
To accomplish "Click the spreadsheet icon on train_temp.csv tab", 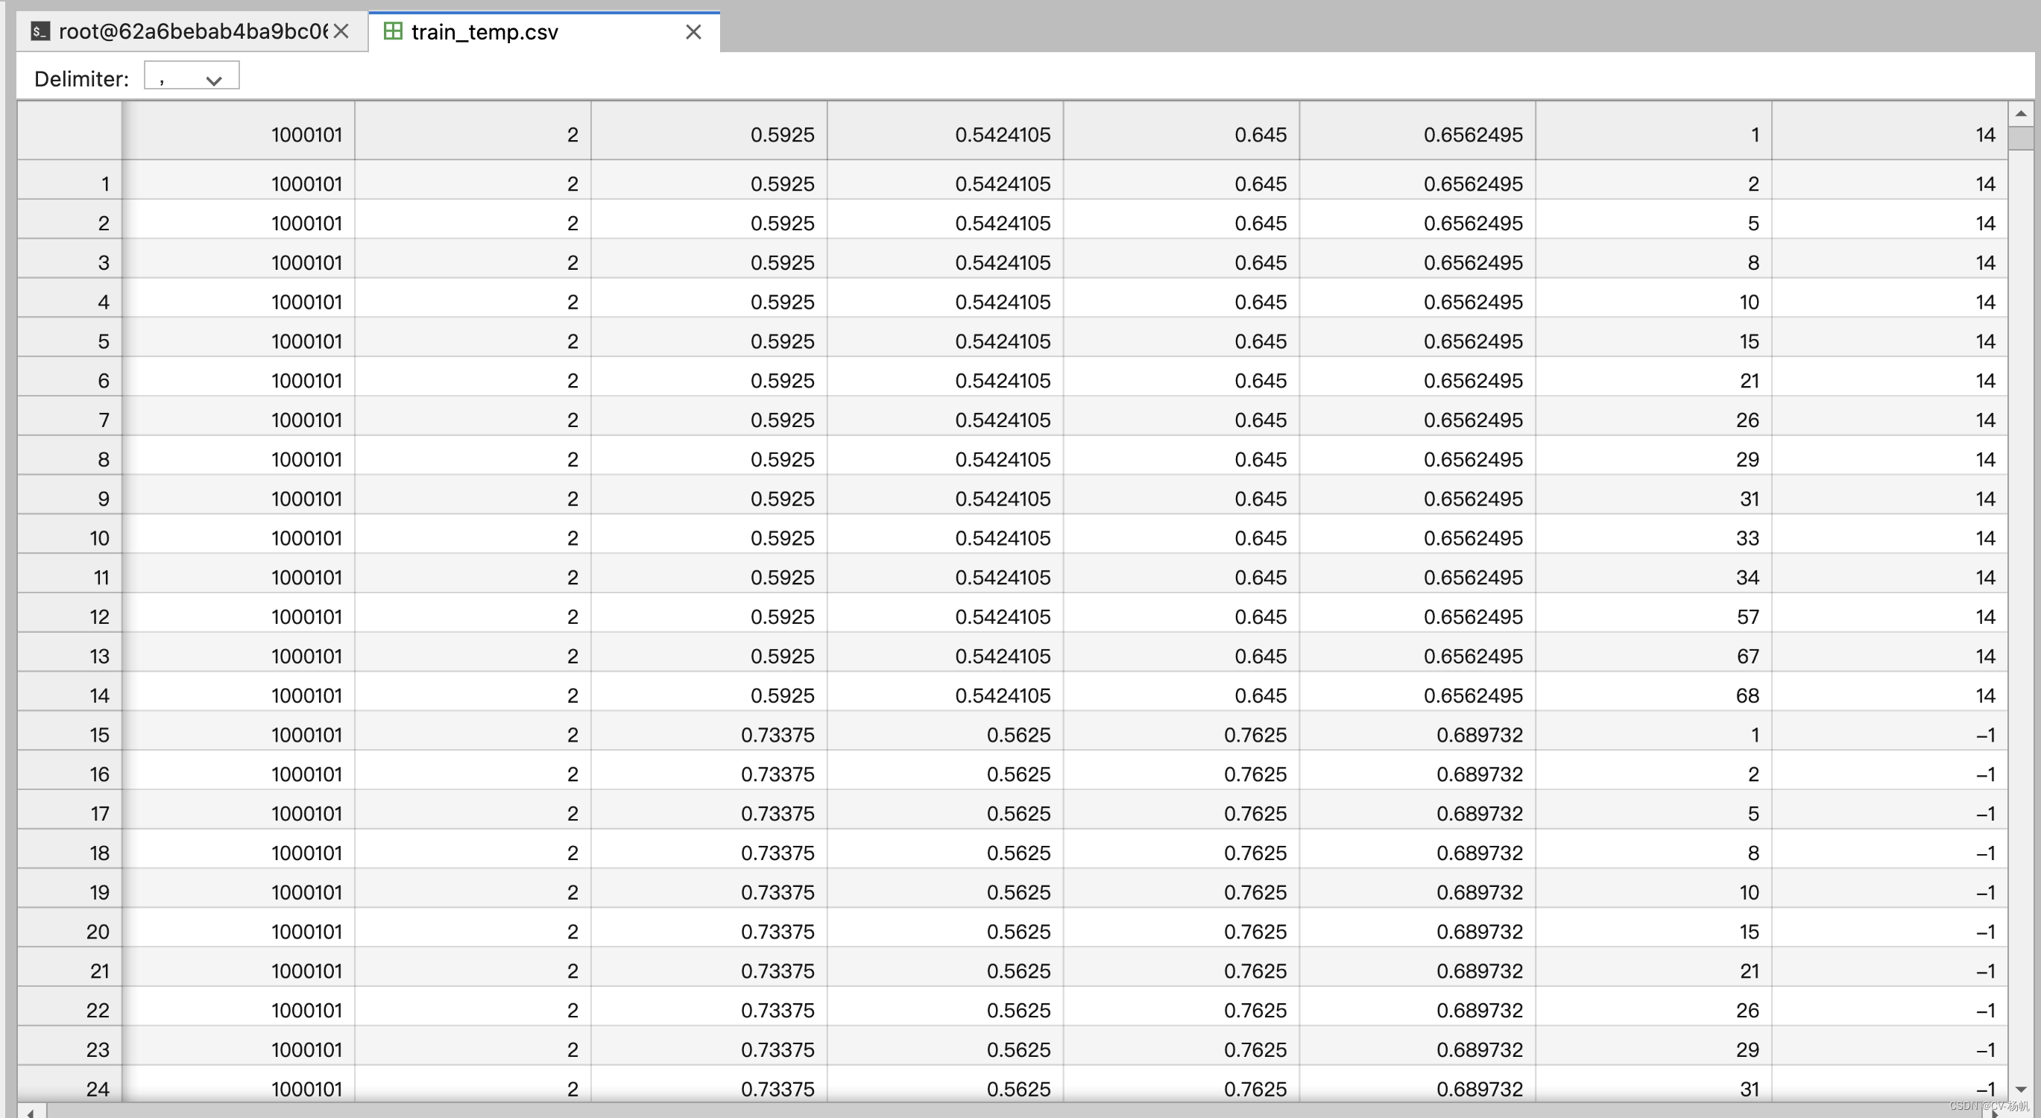I will [392, 32].
